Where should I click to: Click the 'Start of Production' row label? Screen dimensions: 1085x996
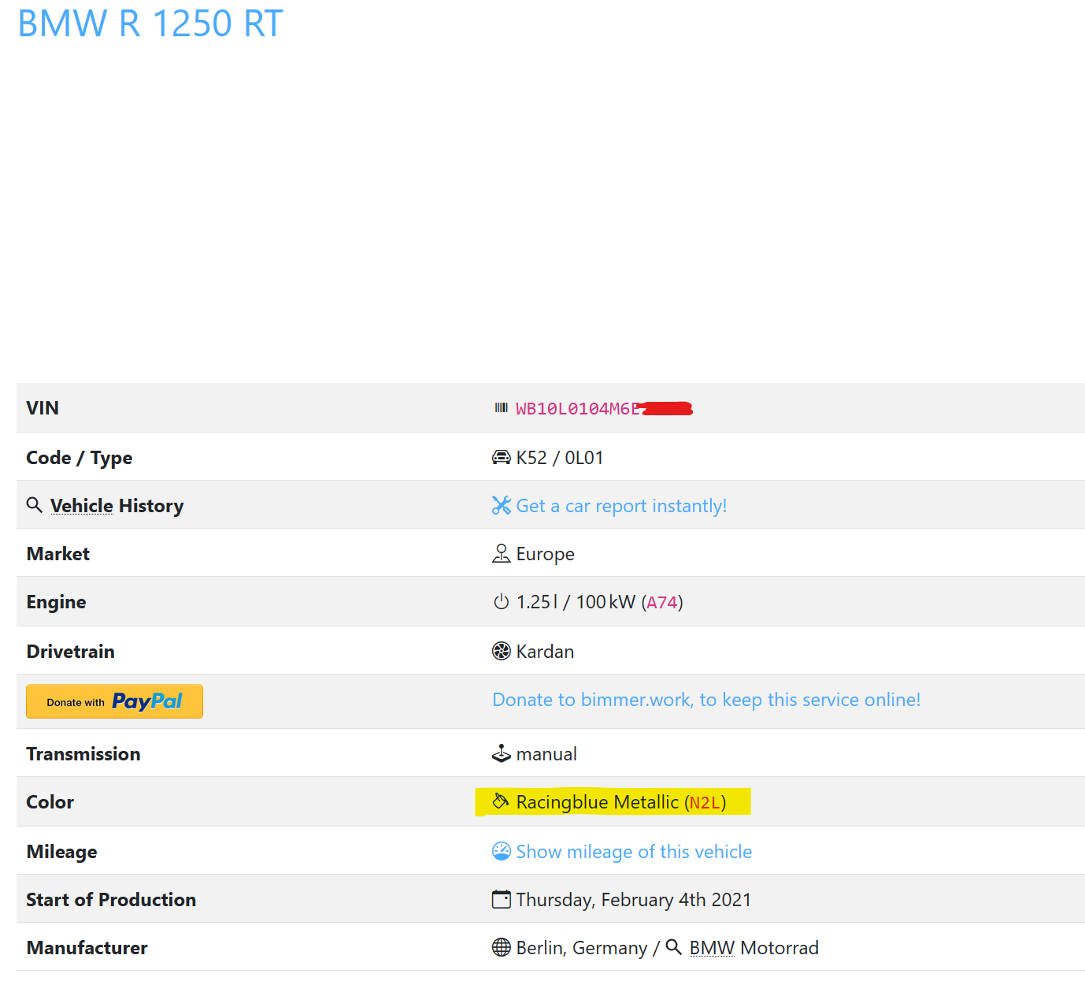pyautogui.click(x=111, y=900)
